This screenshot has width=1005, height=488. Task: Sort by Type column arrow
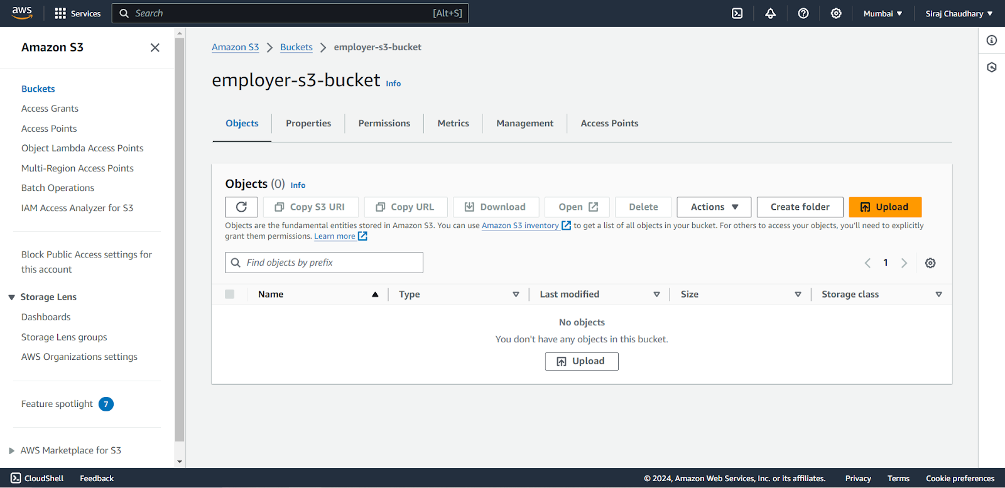pos(516,295)
